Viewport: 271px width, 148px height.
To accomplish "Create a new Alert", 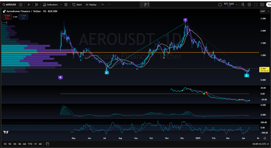I will [x=77, y=5].
